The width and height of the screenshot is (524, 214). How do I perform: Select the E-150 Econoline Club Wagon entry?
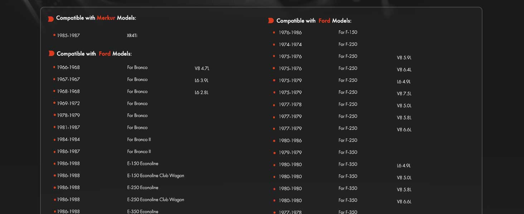tap(156, 175)
